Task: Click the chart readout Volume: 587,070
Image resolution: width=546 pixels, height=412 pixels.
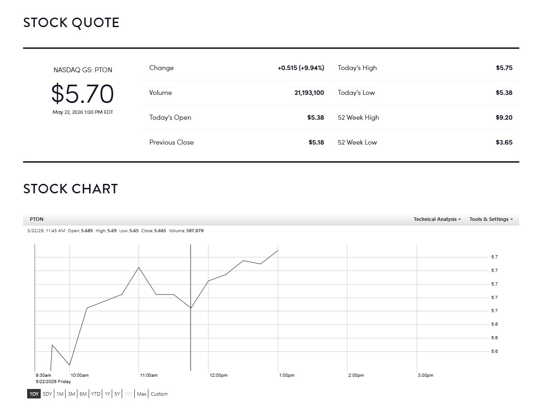Action: click(x=186, y=231)
